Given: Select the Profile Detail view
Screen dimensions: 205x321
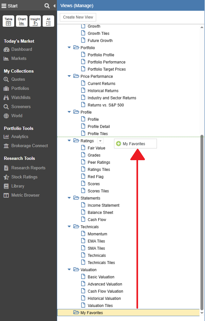Looking at the screenshot, I should [99, 127].
